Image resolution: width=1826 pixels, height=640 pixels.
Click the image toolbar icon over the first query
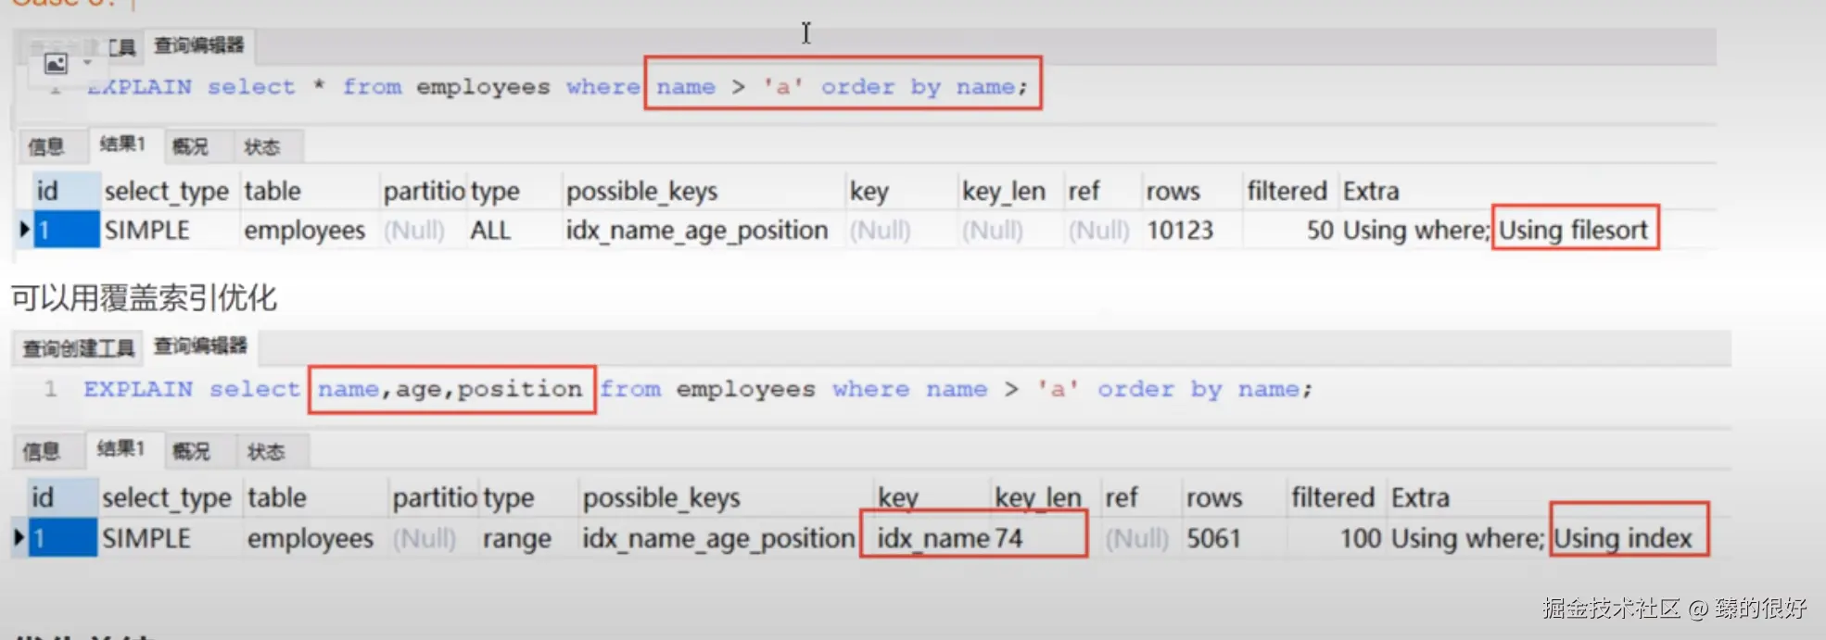pyautogui.click(x=57, y=64)
